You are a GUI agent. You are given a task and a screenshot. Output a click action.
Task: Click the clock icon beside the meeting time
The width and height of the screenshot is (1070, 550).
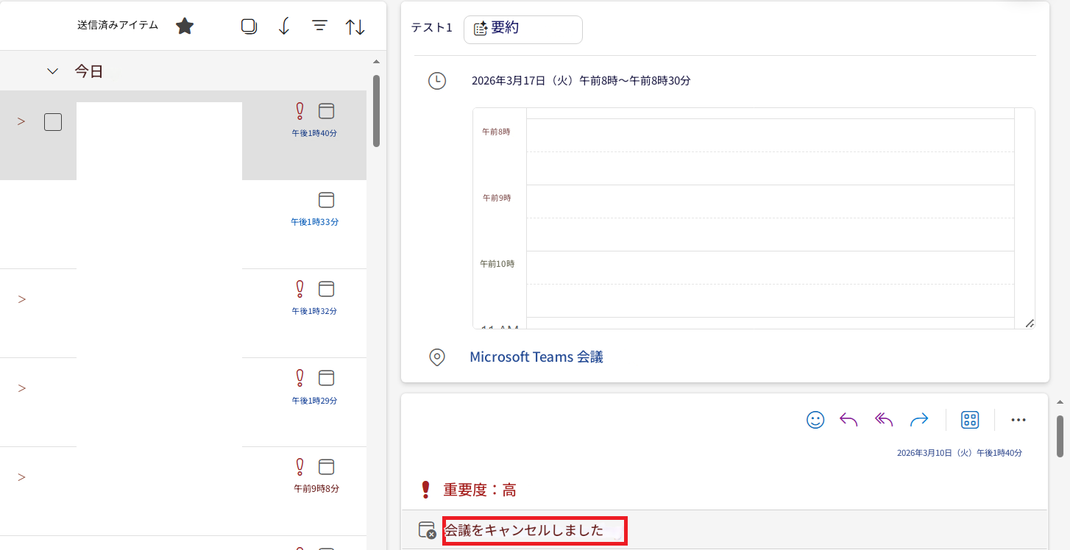coord(437,81)
